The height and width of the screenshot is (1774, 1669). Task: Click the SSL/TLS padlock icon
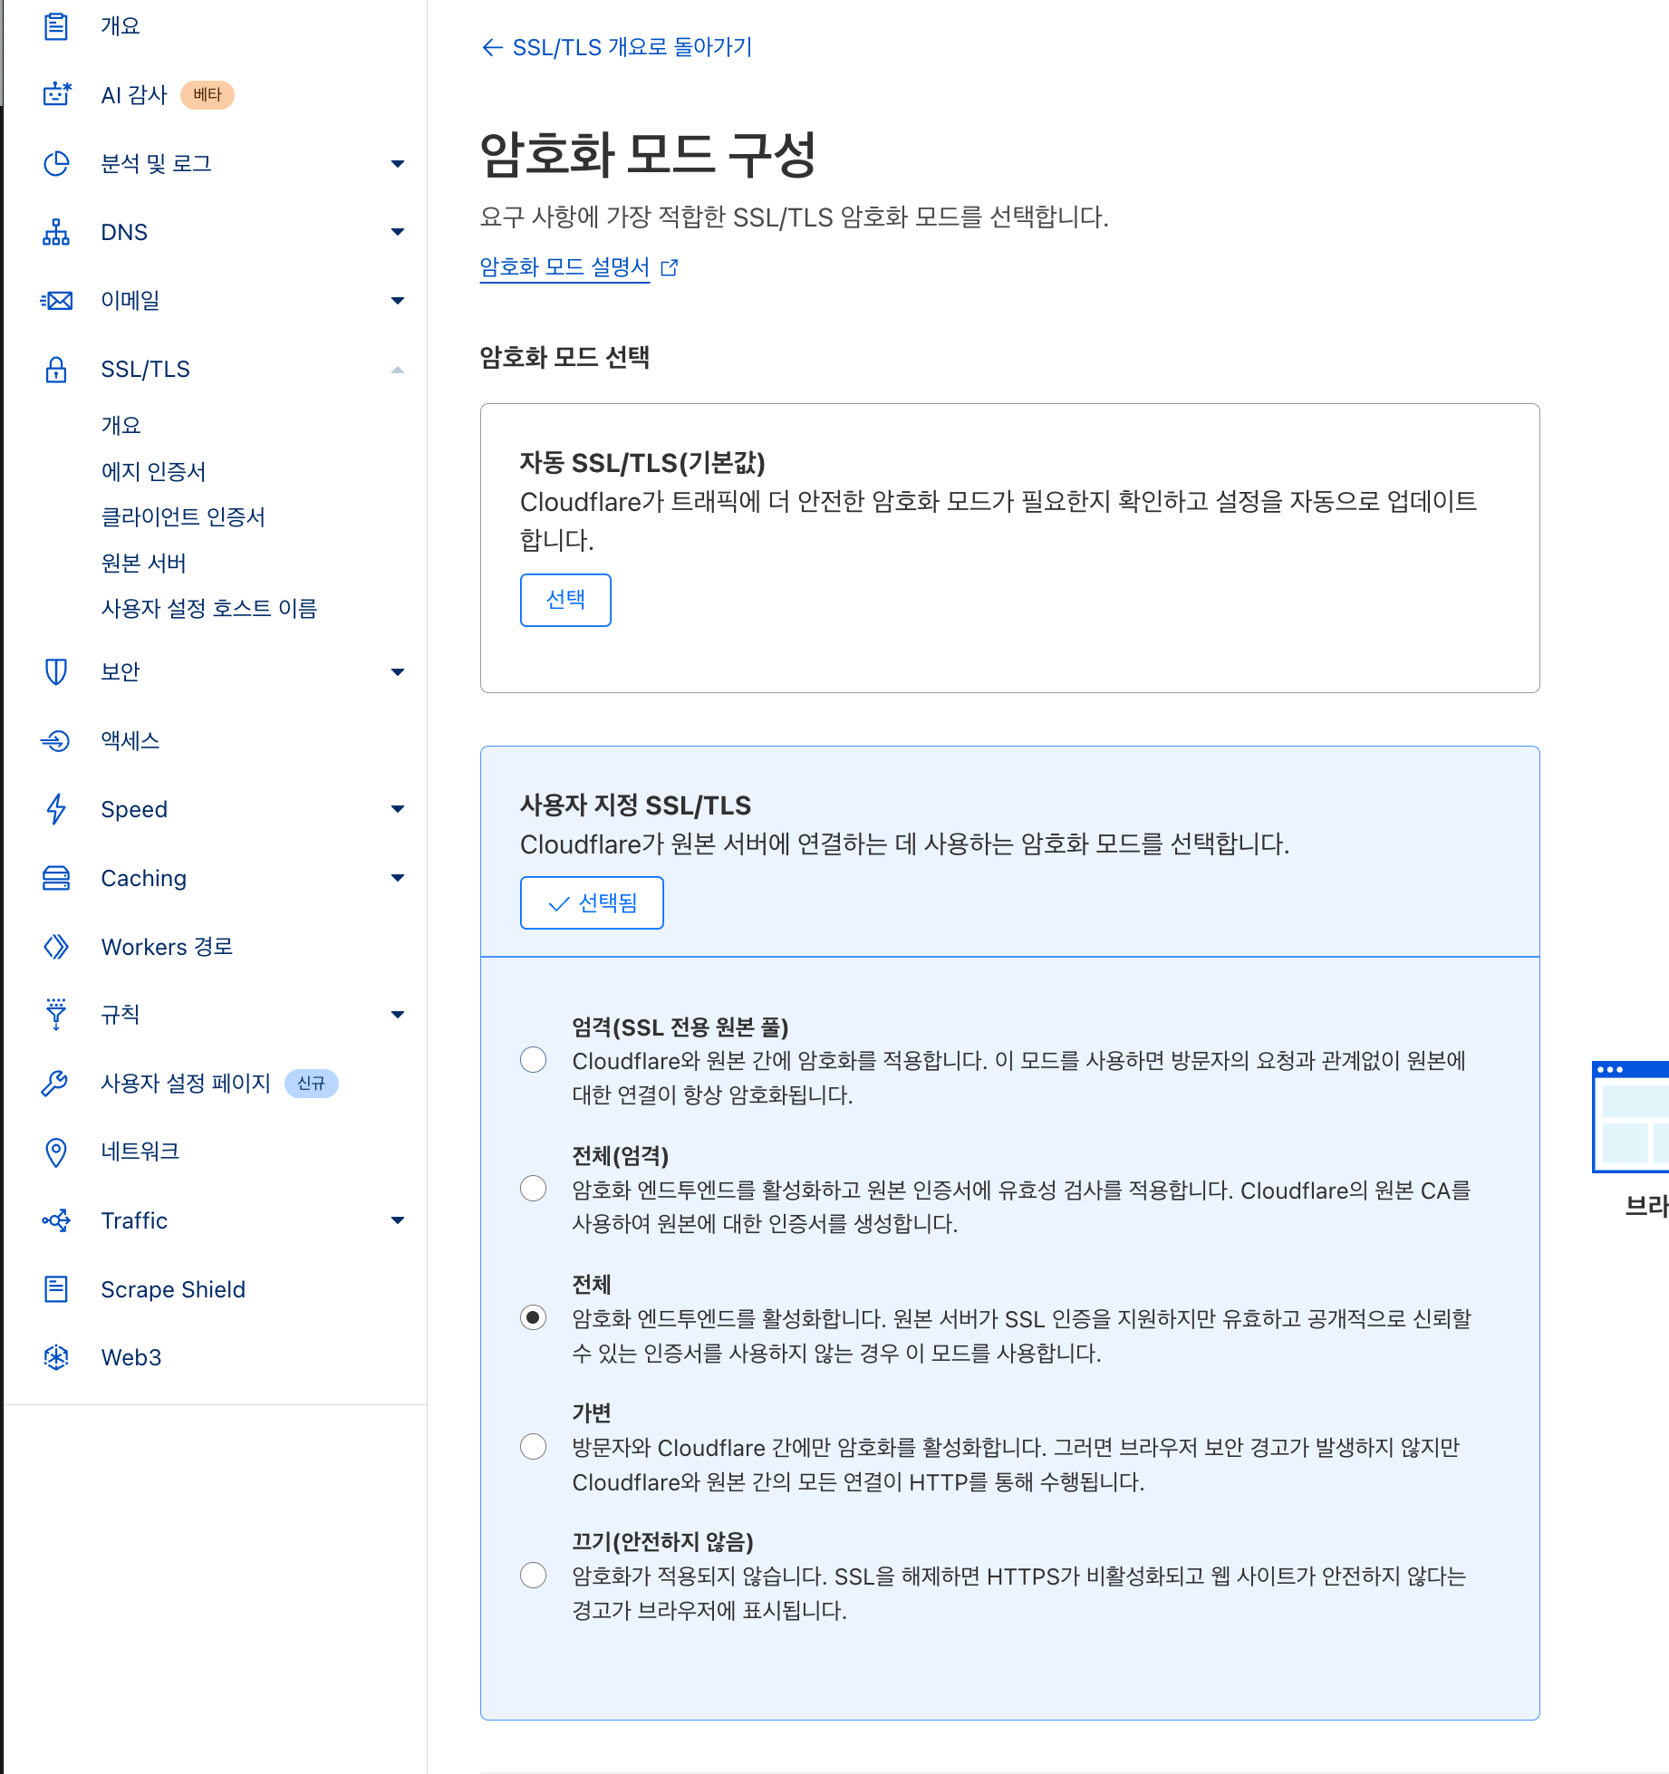56,369
